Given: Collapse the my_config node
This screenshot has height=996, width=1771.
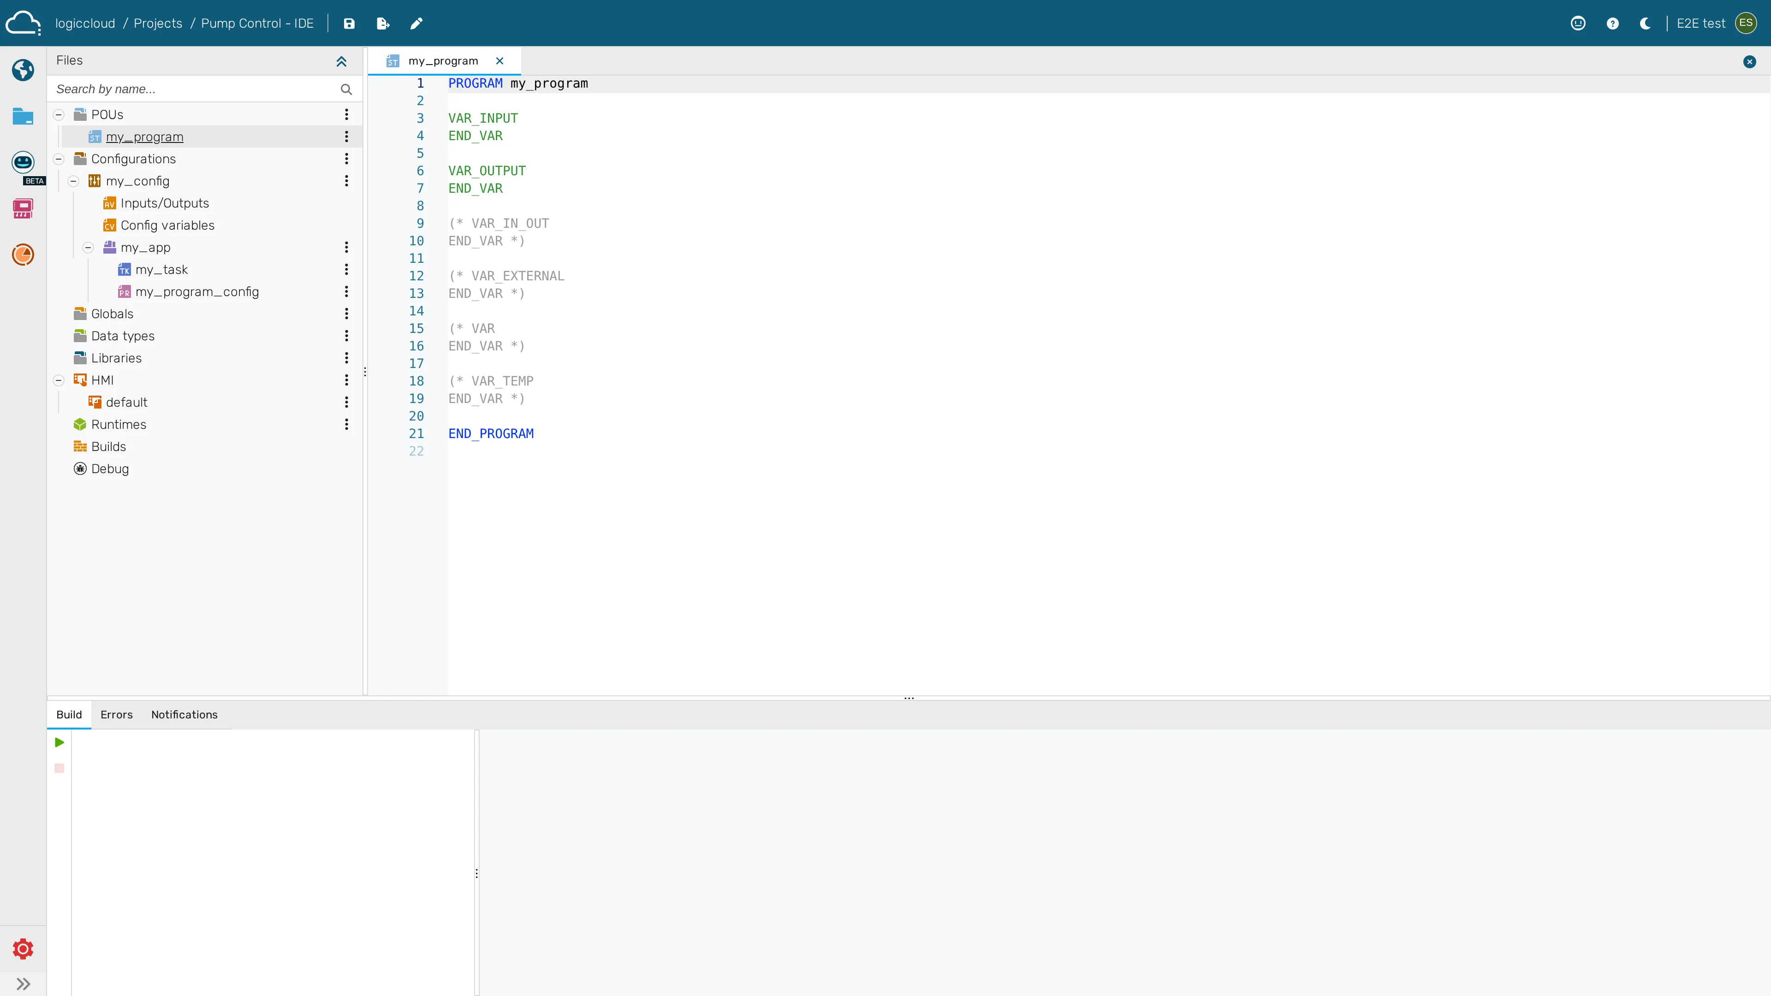Looking at the screenshot, I should point(74,182).
